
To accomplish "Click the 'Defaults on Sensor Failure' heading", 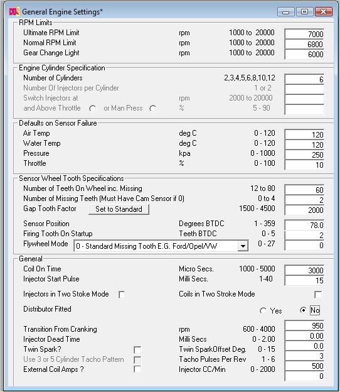I will point(58,123).
